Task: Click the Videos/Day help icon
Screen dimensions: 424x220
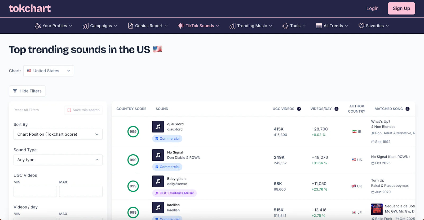Action: pos(336,109)
